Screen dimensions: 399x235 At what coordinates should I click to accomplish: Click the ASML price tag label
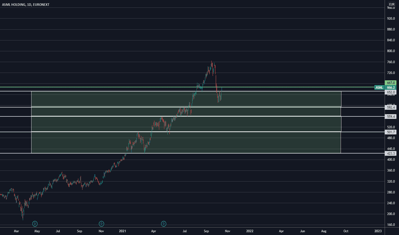[379, 88]
